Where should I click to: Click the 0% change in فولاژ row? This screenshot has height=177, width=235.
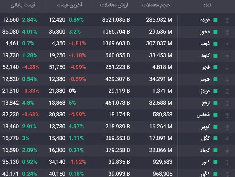(72, 91)
